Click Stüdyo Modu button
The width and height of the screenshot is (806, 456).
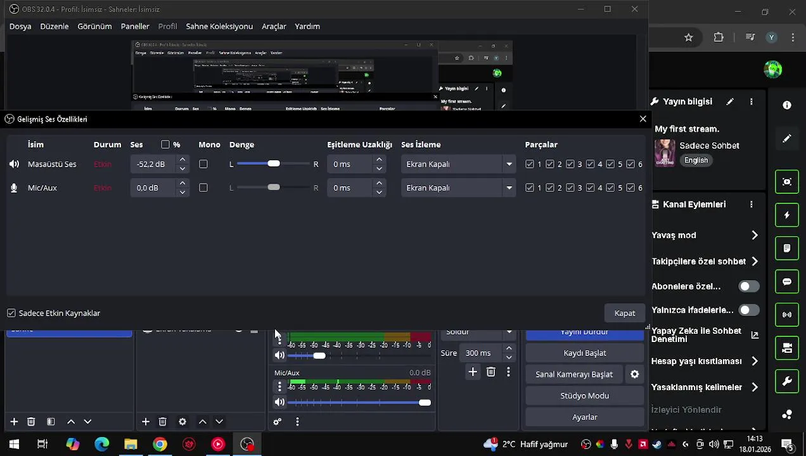(585, 396)
